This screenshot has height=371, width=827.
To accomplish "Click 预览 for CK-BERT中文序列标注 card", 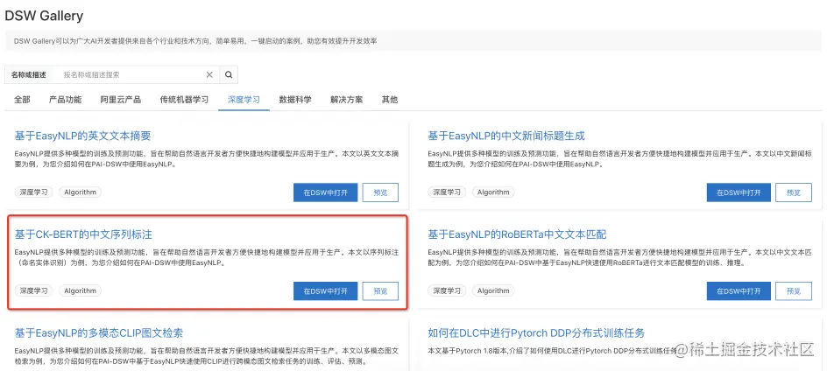I will [x=380, y=290].
